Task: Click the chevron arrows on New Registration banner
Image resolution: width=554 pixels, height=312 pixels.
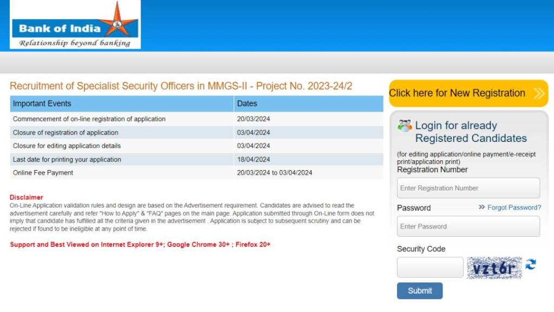Action: click(x=538, y=93)
